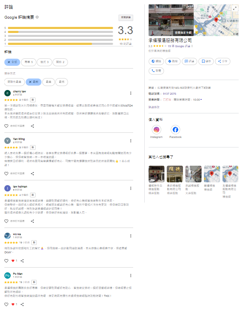Viewport: 247px width, 310px height.
Task: Select the 全部 filter chip
Action: 12,62
